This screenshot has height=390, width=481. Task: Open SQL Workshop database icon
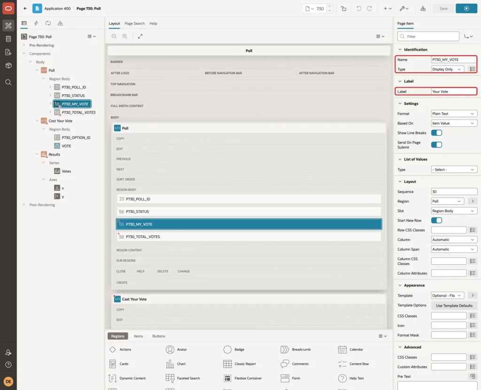pyautogui.click(x=8, y=39)
